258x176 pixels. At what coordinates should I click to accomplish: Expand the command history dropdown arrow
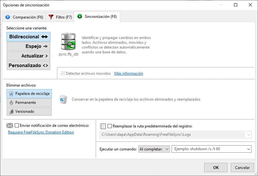pyautogui.click(x=249, y=149)
